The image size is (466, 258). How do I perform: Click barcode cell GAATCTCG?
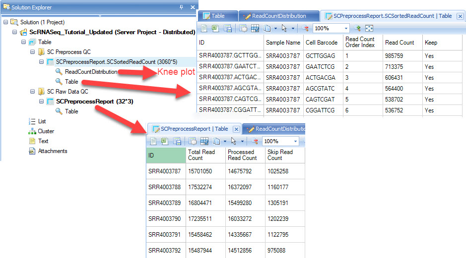point(324,67)
